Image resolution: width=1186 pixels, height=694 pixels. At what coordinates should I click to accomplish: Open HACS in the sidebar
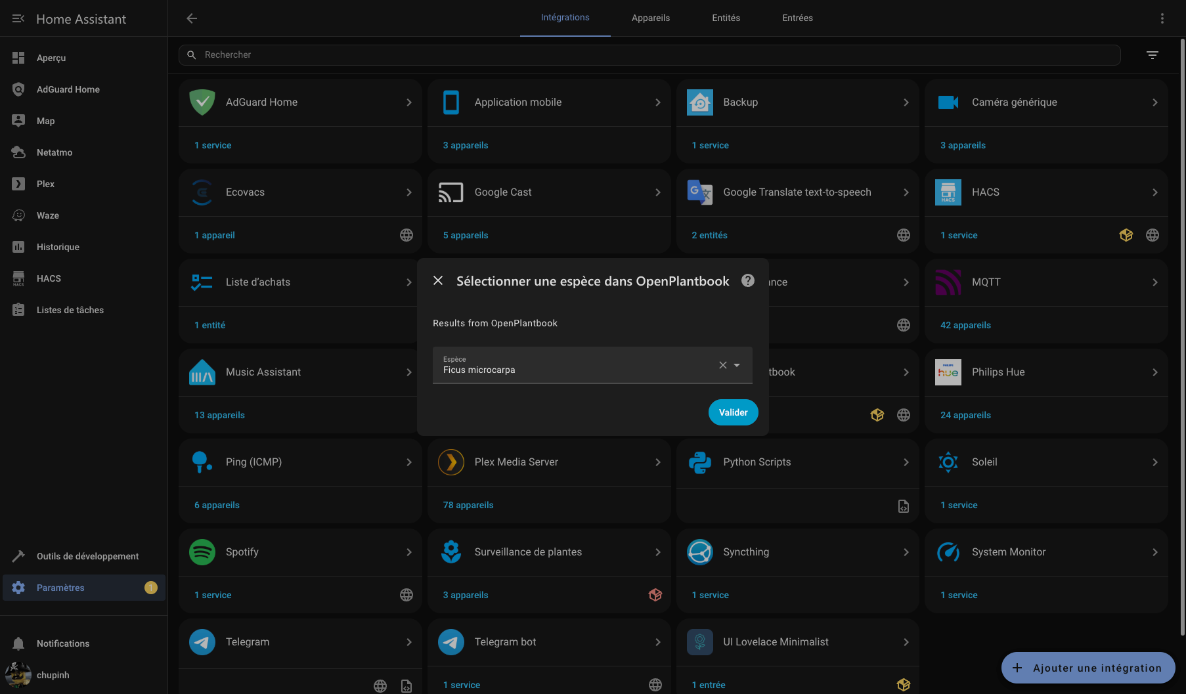pyautogui.click(x=49, y=278)
